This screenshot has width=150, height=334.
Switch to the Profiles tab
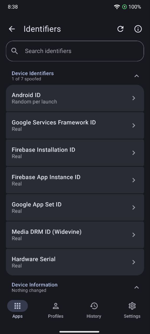point(56,310)
